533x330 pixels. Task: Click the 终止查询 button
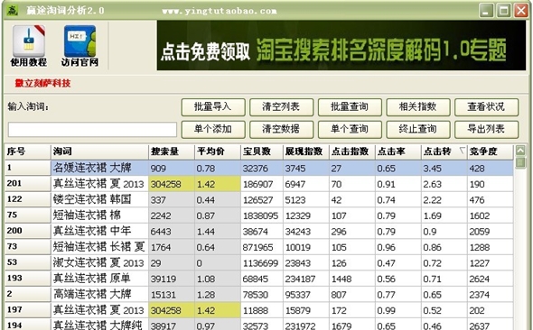[418, 130]
